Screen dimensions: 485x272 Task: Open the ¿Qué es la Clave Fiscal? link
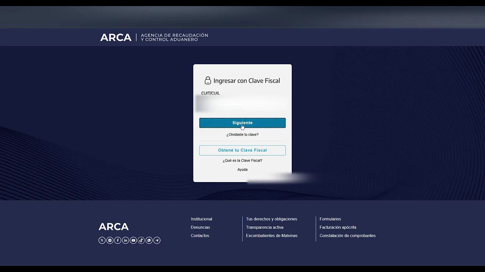242,161
